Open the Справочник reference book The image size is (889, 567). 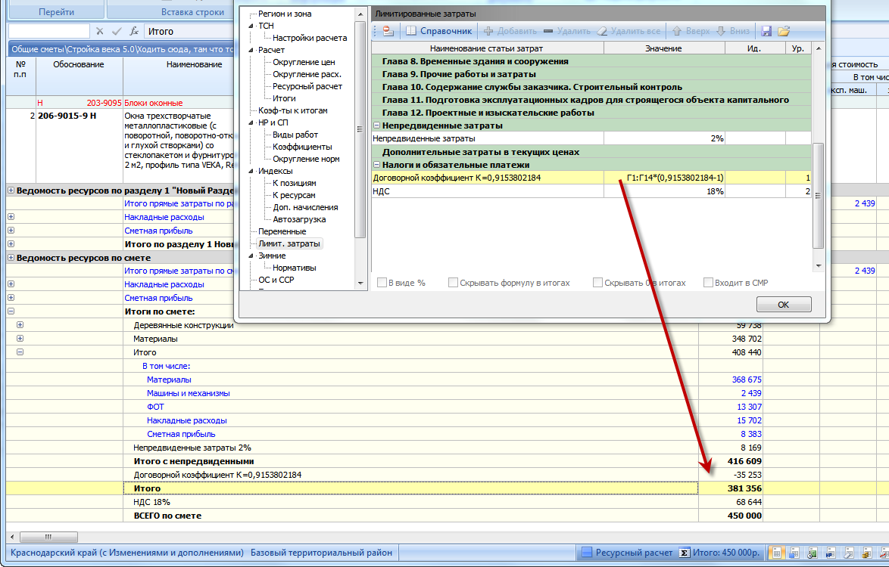point(438,31)
